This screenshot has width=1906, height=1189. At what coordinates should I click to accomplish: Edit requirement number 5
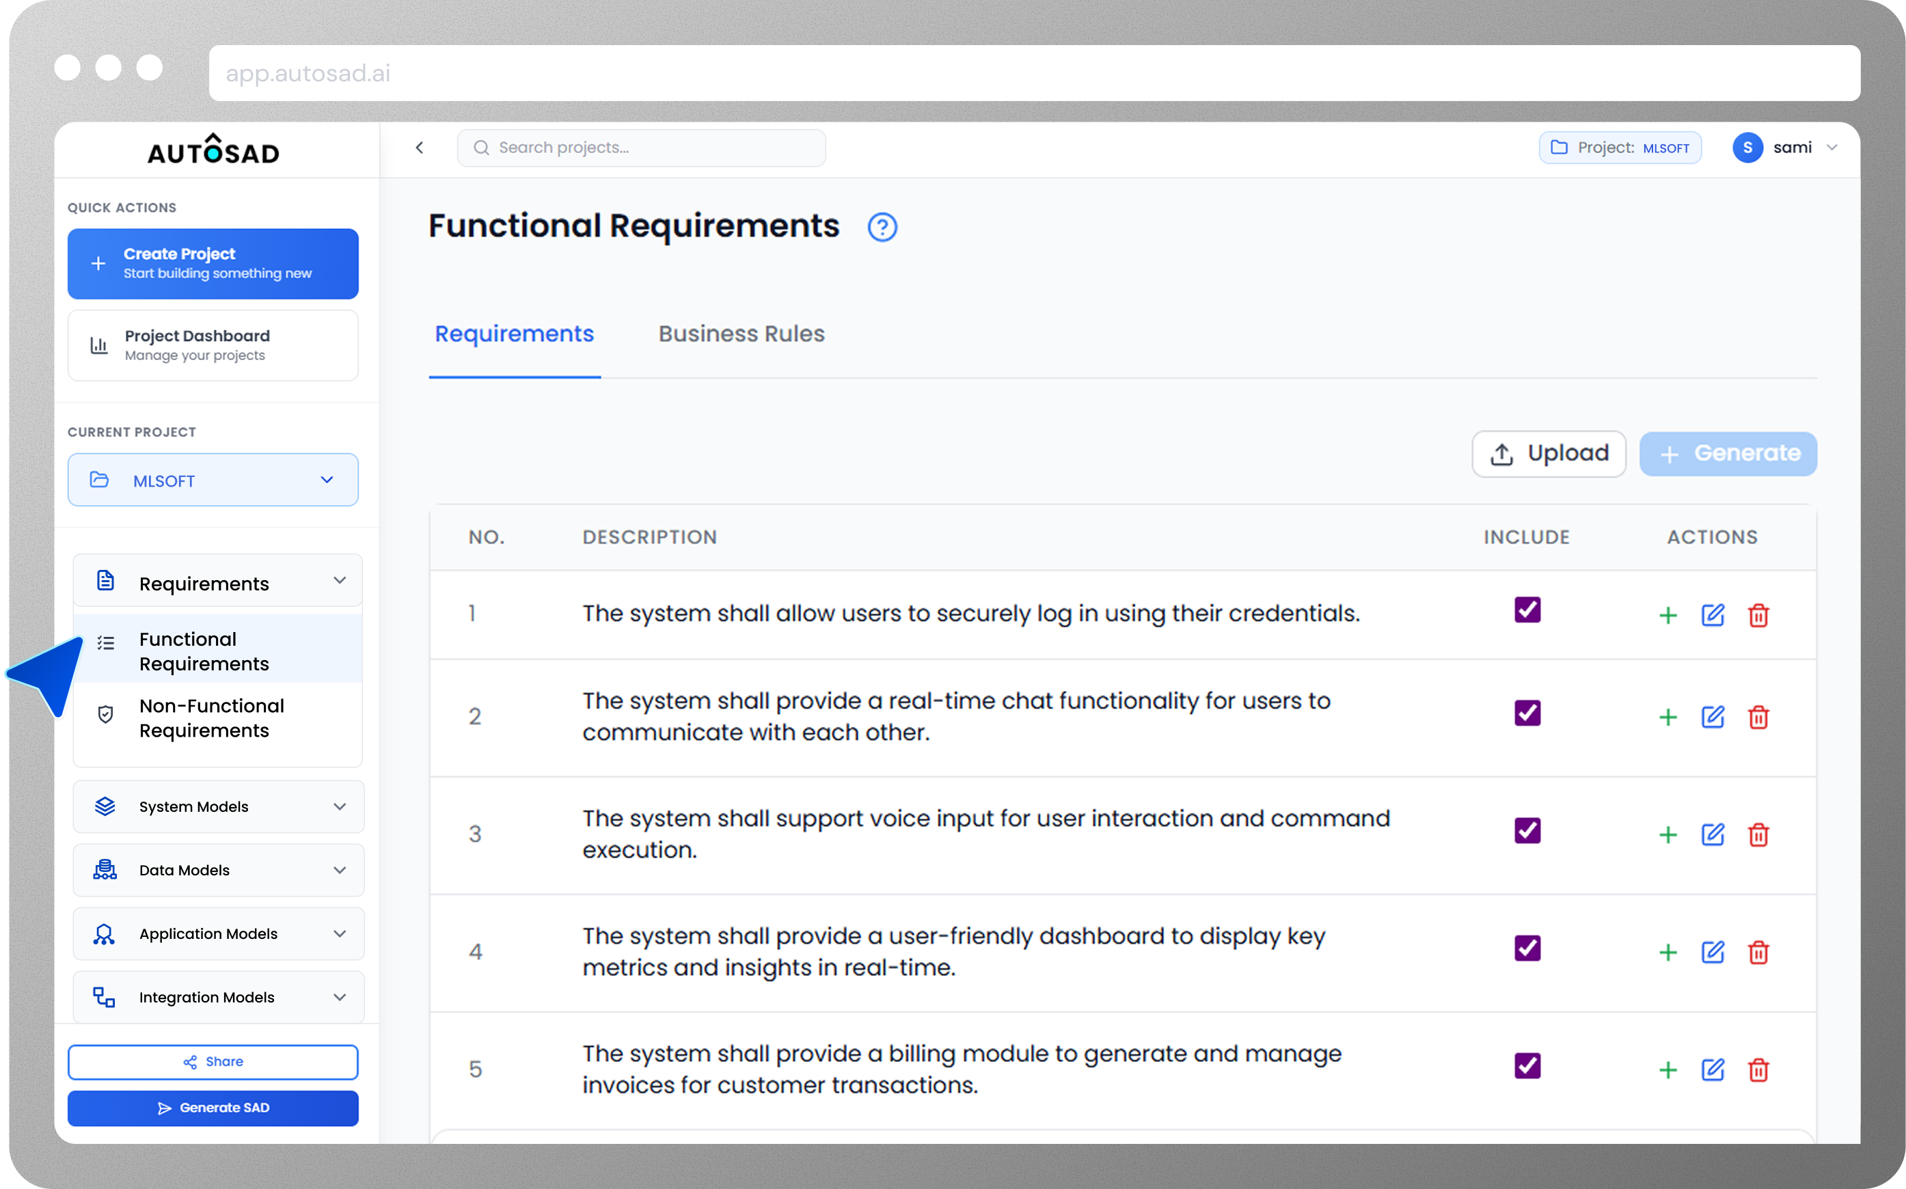[1713, 1070]
